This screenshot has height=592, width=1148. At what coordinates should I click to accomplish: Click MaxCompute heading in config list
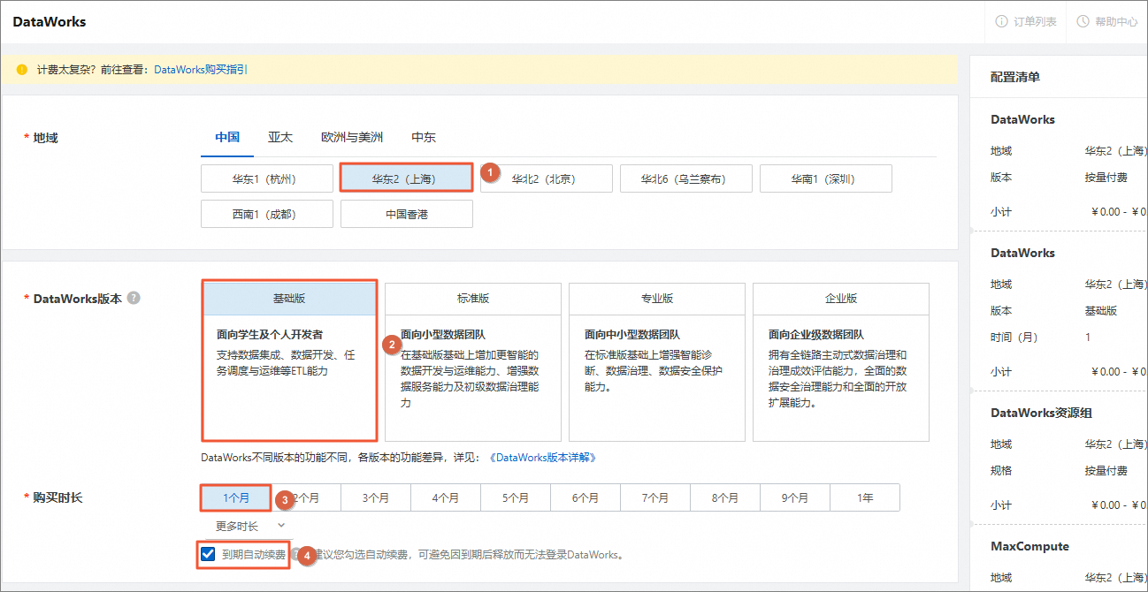point(1030,546)
